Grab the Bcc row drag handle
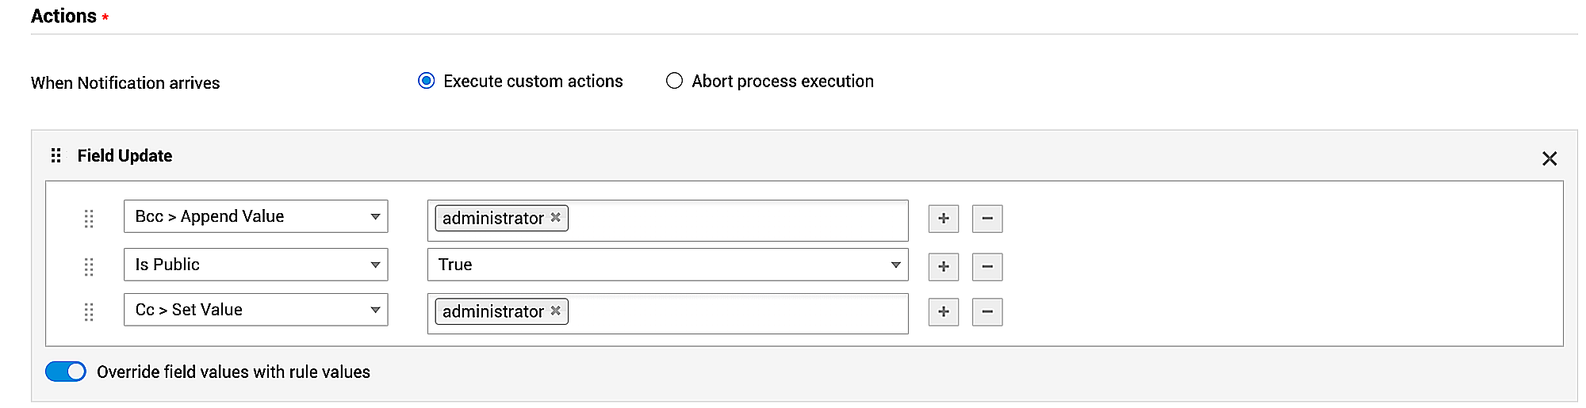 click(x=89, y=219)
